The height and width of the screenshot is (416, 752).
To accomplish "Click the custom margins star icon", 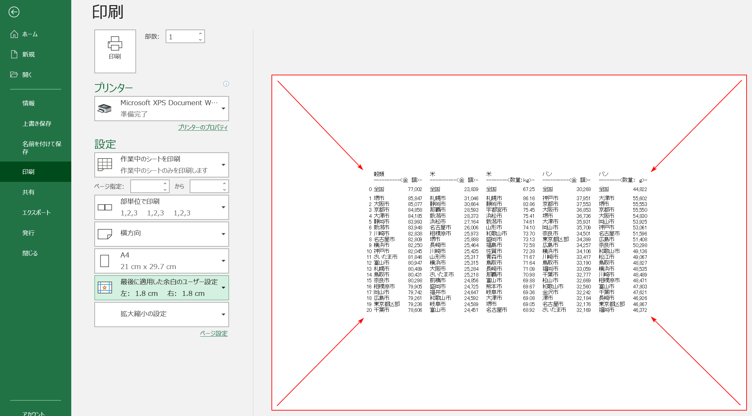I will 105,287.
